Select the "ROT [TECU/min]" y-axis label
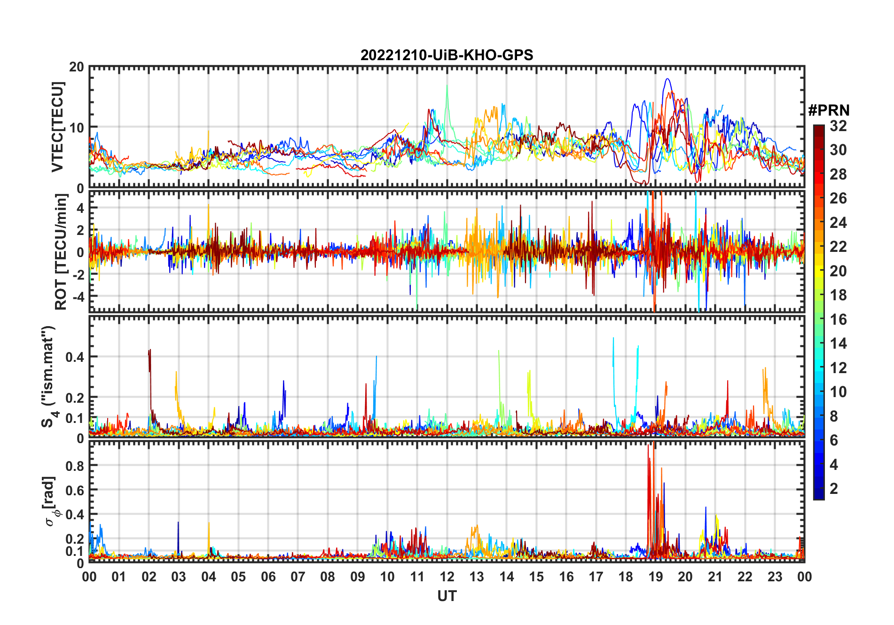Image resolution: width=894 pixels, height=625 pixels. (61, 252)
